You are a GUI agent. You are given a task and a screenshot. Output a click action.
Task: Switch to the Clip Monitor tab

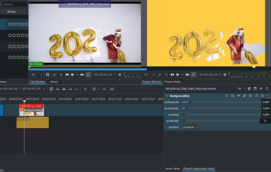(x=38, y=82)
